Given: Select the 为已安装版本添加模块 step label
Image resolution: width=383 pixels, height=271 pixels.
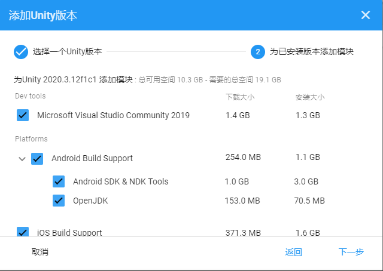Looking at the screenshot, I should pos(312,51).
